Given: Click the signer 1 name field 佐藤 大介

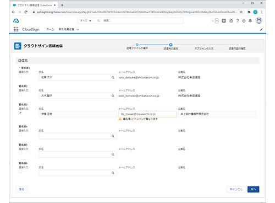Looking at the screenshot, I should 78,77.
